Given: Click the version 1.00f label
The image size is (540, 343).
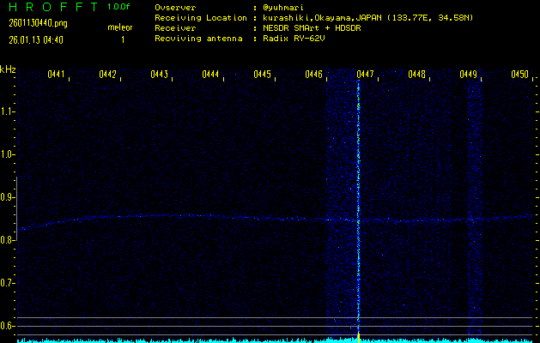Looking at the screenshot, I should (x=119, y=6).
